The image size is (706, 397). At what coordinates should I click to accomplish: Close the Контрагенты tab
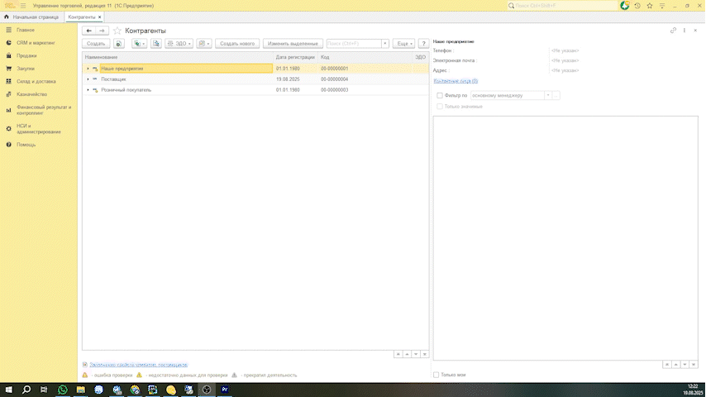[x=99, y=17]
